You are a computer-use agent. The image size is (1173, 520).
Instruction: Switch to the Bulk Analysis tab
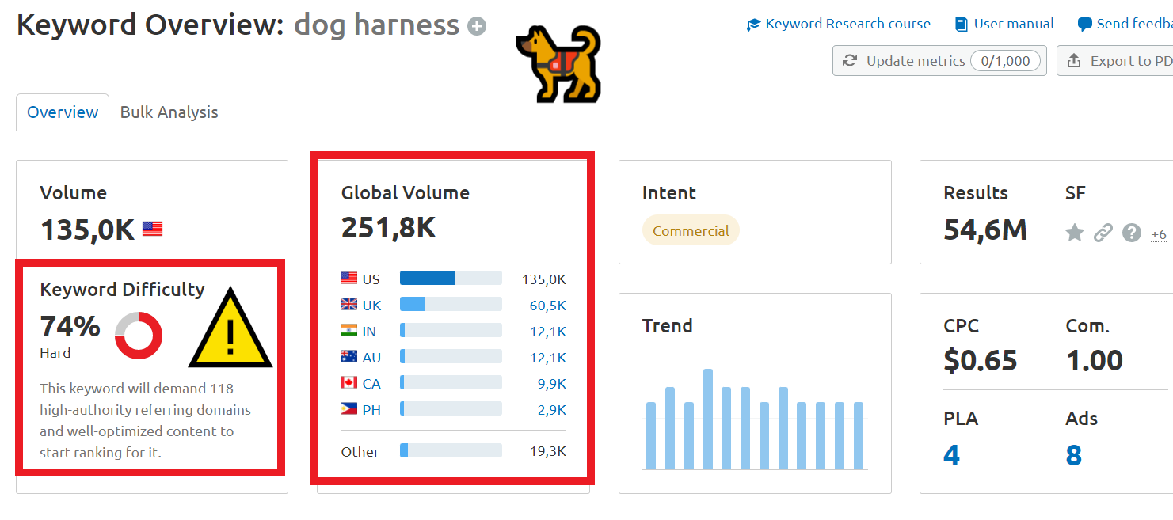(x=169, y=112)
